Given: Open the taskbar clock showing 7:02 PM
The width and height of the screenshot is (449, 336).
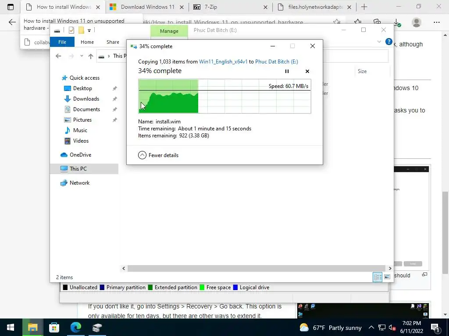Looking at the screenshot, I should coord(412,327).
